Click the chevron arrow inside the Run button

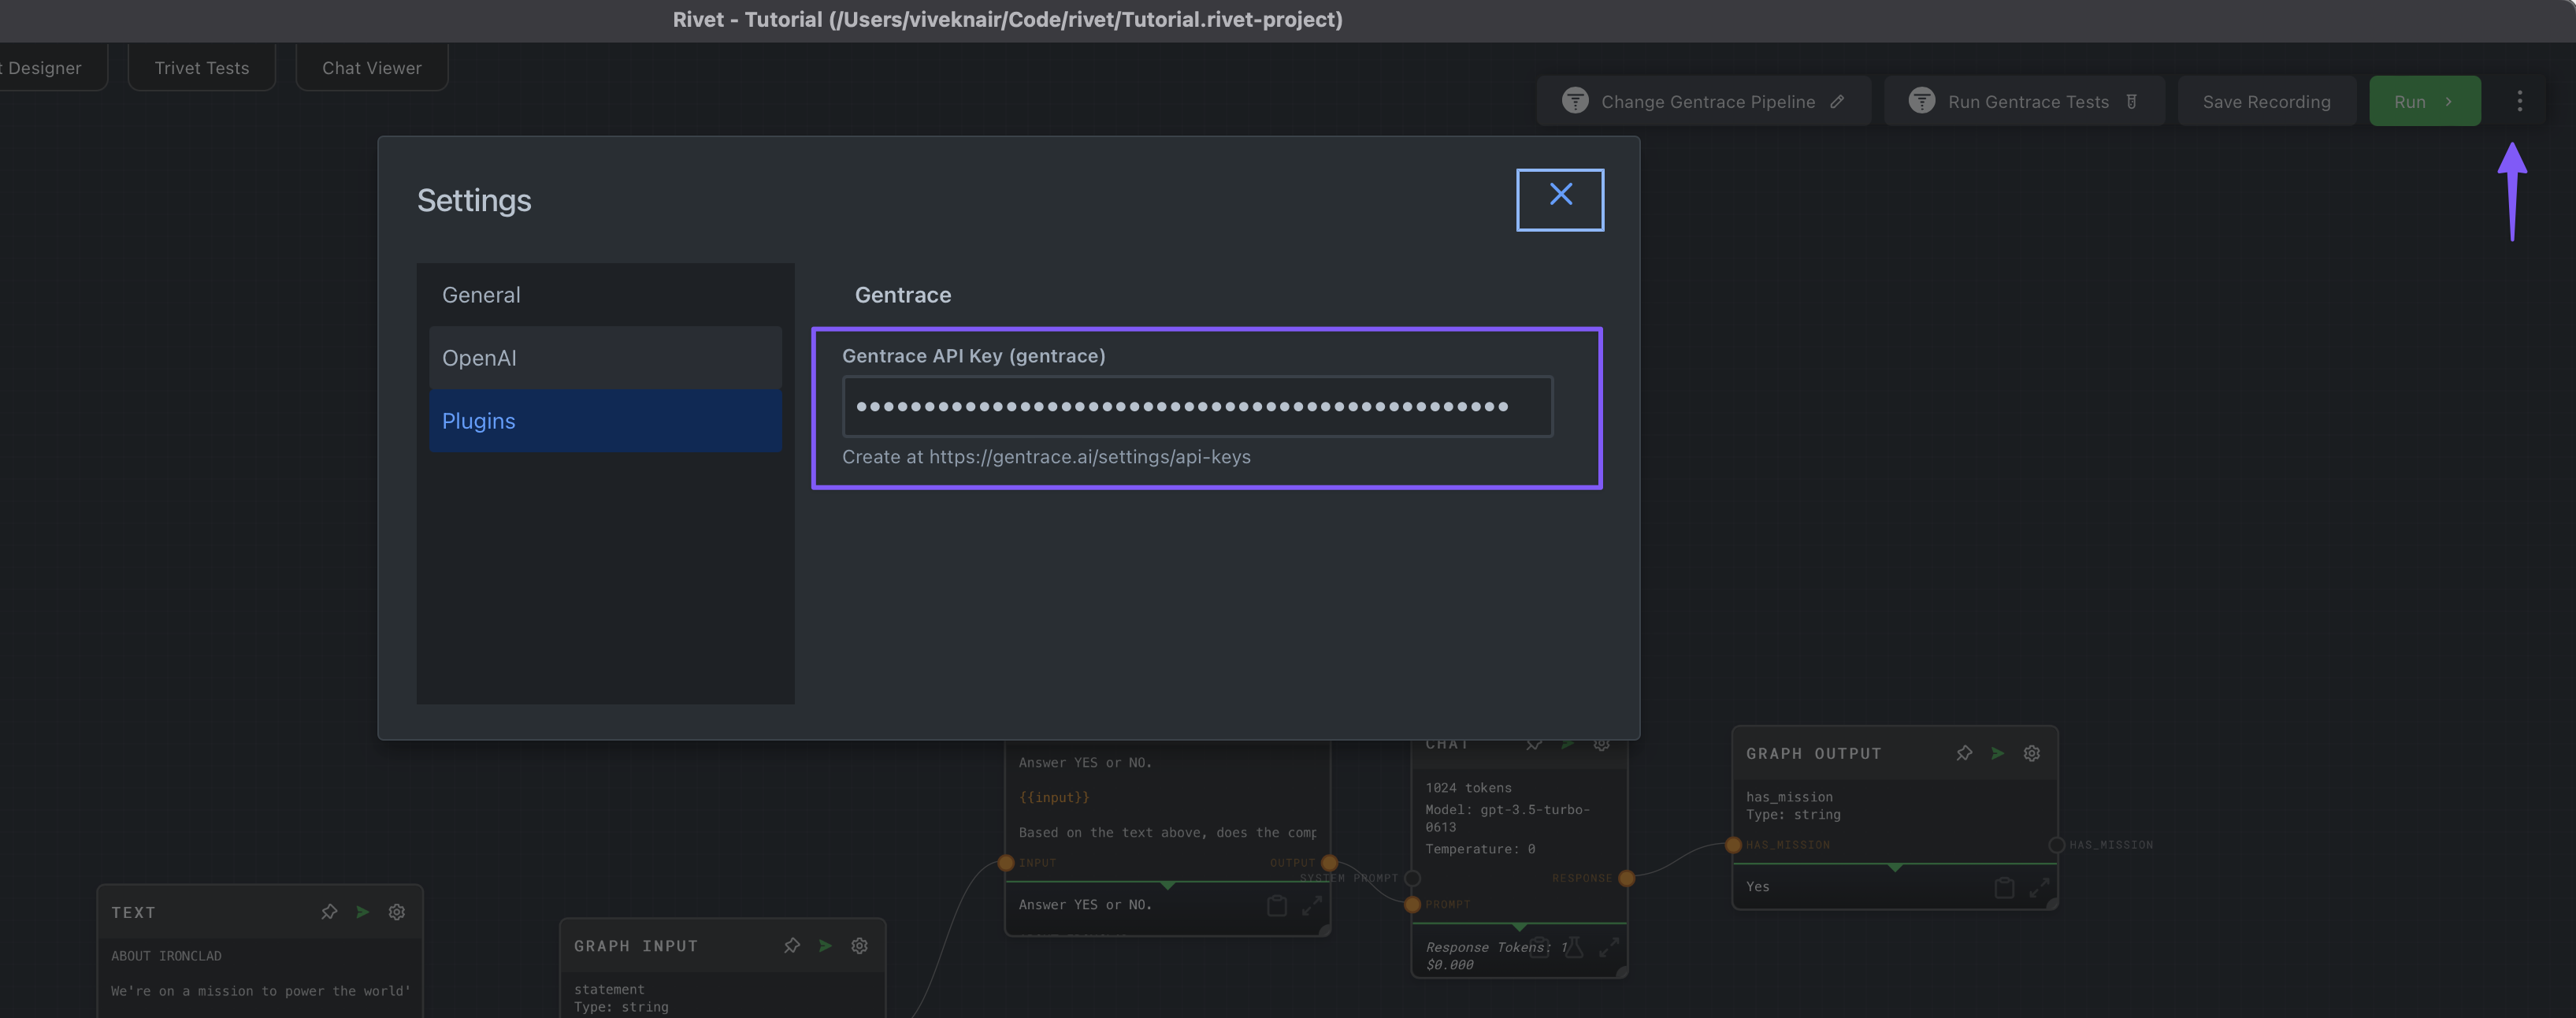(x=2448, y=101)
